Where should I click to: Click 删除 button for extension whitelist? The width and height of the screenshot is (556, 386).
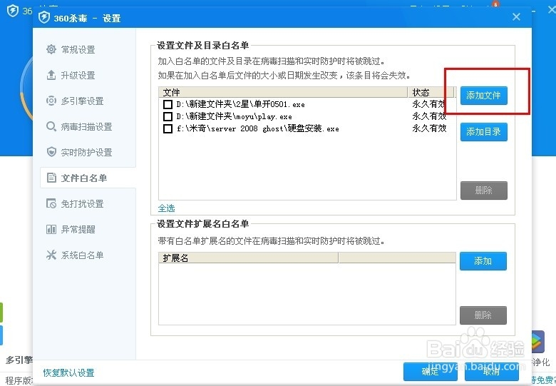pos(483,315)
